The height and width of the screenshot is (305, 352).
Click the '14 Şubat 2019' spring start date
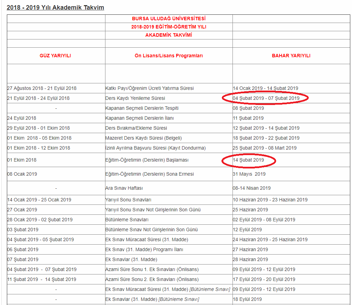click(x=249, y=160)
